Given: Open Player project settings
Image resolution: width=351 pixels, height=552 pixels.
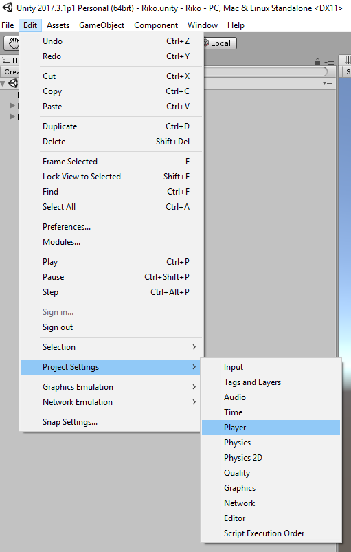Looking at the screenshot, I should click(271, 428).
